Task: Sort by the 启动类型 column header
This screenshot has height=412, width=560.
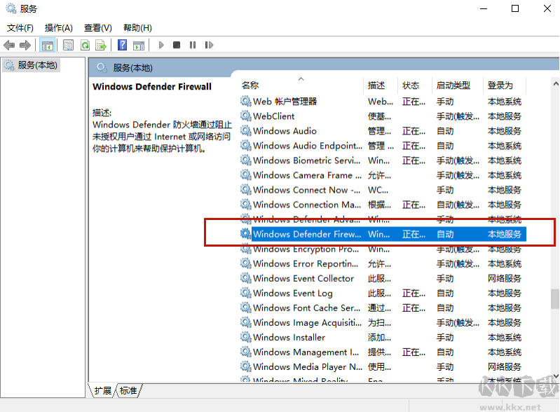Action: [453, 85]
